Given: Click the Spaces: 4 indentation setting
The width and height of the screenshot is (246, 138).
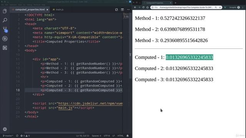Looking at the screenshot, I should [x=96, y=136].
